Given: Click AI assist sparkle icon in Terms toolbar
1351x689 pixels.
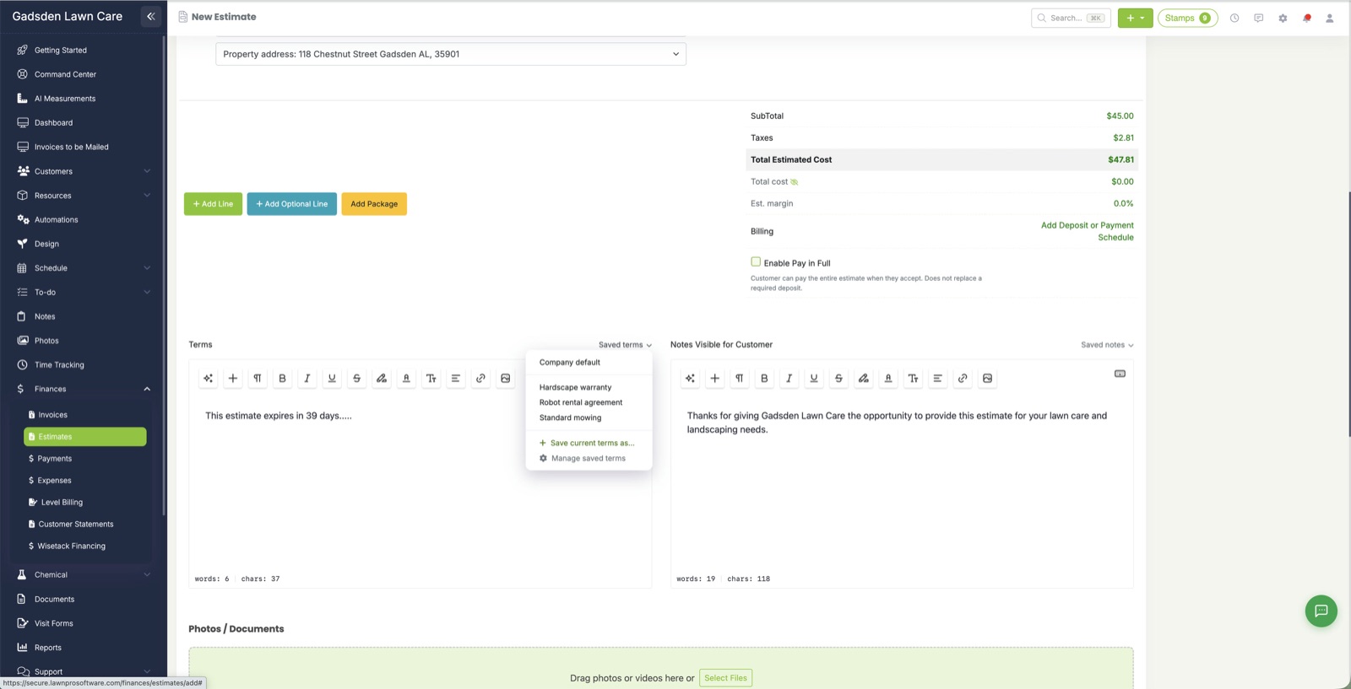Looking at the screenshot, I should [209, 379].
